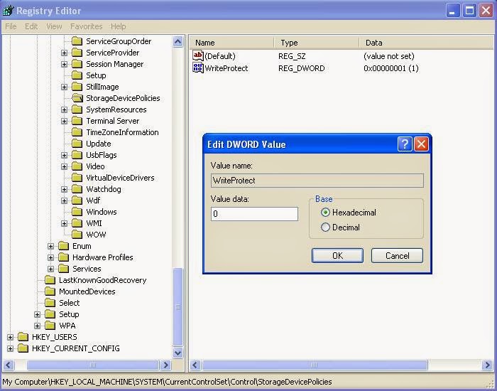Screen dimensions: 497x391
Task: Click the WMI folder icon
Action: (x=77, y=223)
